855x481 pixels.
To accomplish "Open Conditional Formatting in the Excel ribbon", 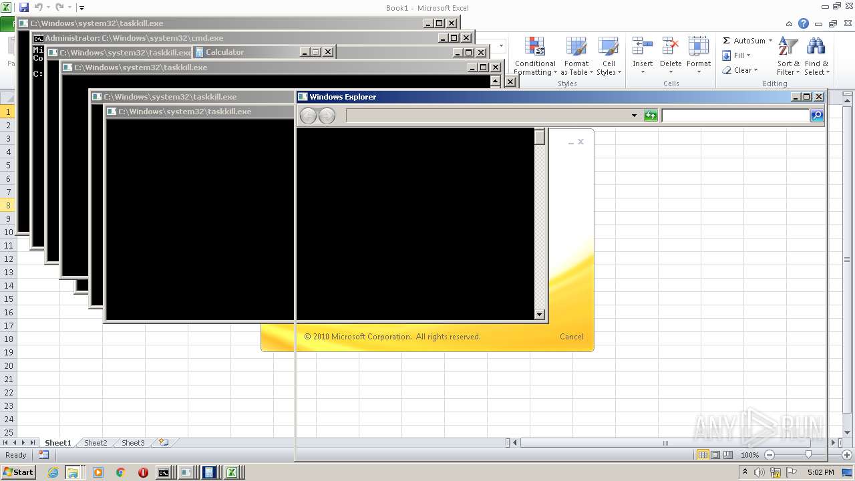I will click(534, 56).
